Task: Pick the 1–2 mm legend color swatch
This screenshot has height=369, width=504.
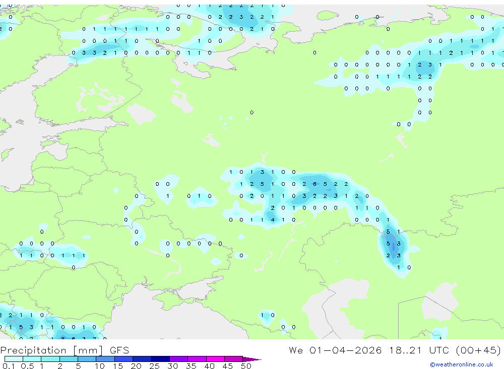Action: [x=50, y=359]
